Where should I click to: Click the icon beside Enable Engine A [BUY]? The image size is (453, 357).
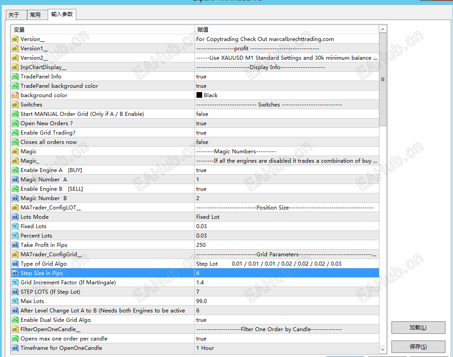click(15, 170)
